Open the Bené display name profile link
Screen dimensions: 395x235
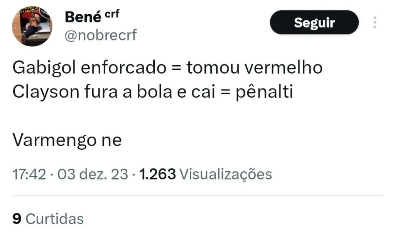[82, 17]
